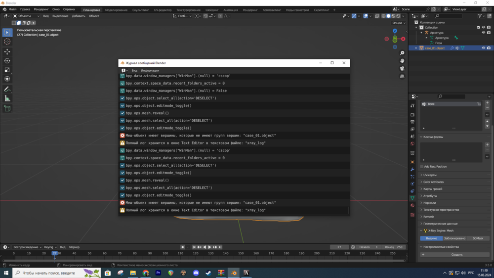Viewport: 494px width, 278px height.
Task: Select the 3D Cursor tool
Action: pyautogui.click(x=7, y=42)
